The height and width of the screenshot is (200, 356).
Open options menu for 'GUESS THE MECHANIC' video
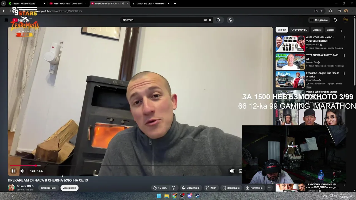tap(344, 38)
